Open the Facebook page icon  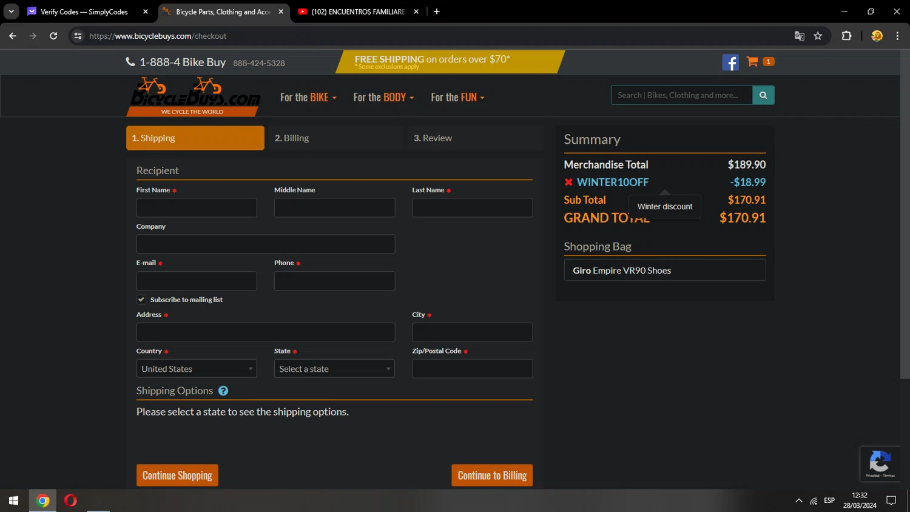[730, 62]
